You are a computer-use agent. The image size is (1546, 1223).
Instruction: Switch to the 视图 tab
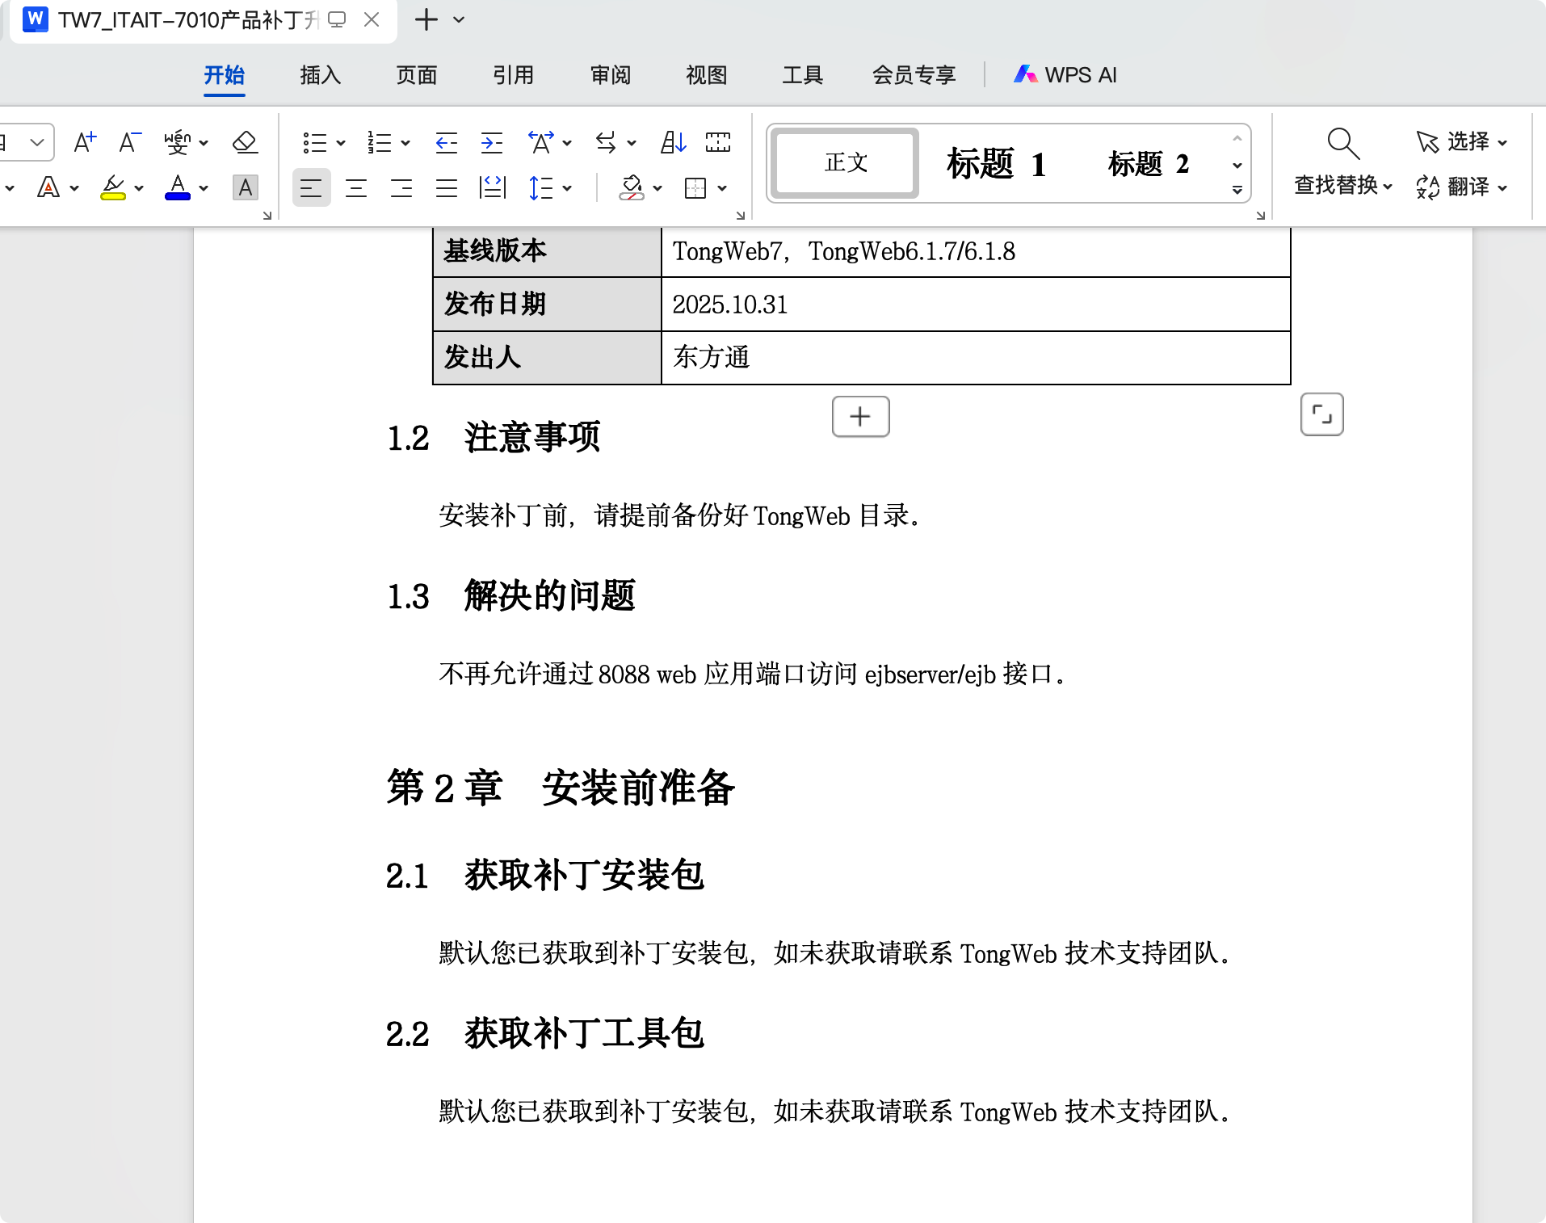706,75
